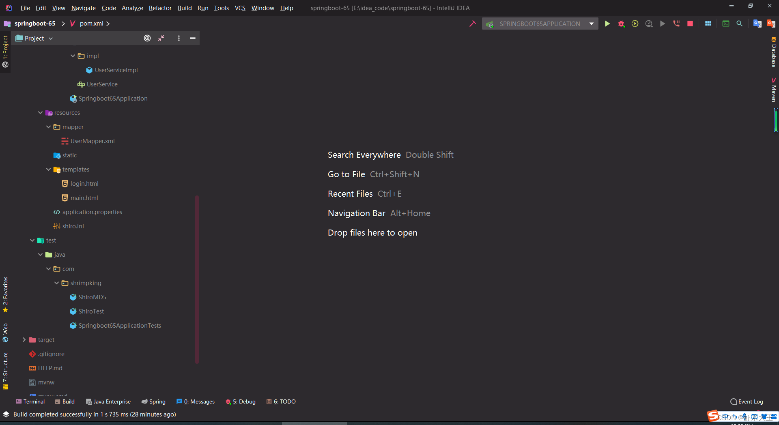Select opened file with the target icon
Viewport: 779px width, 425px height.
point(147,38)
